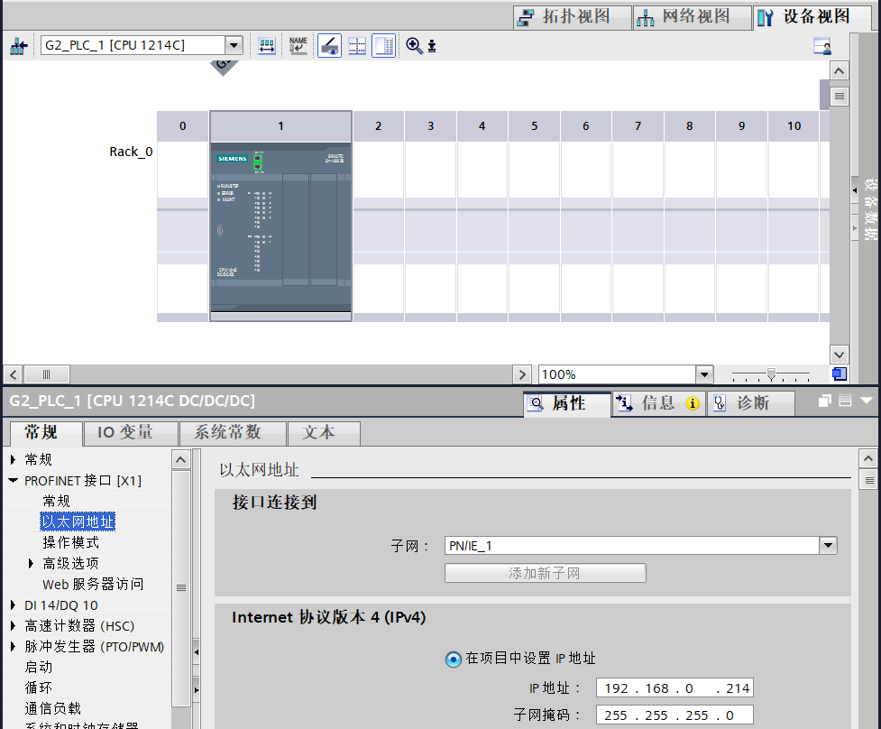
Task: Toggle the page break grid view icon
Action: pyautogui.click(x=357, y=46)
